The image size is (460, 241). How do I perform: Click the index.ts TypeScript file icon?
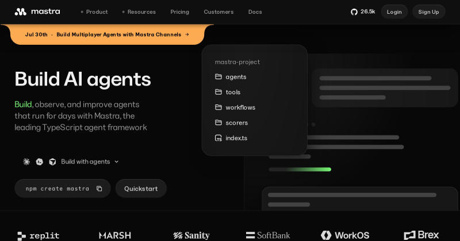(x=218, y=138)
